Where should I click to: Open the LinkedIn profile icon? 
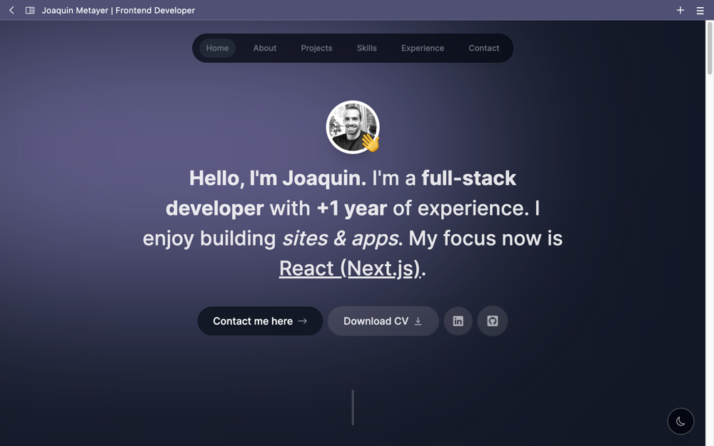458,321
